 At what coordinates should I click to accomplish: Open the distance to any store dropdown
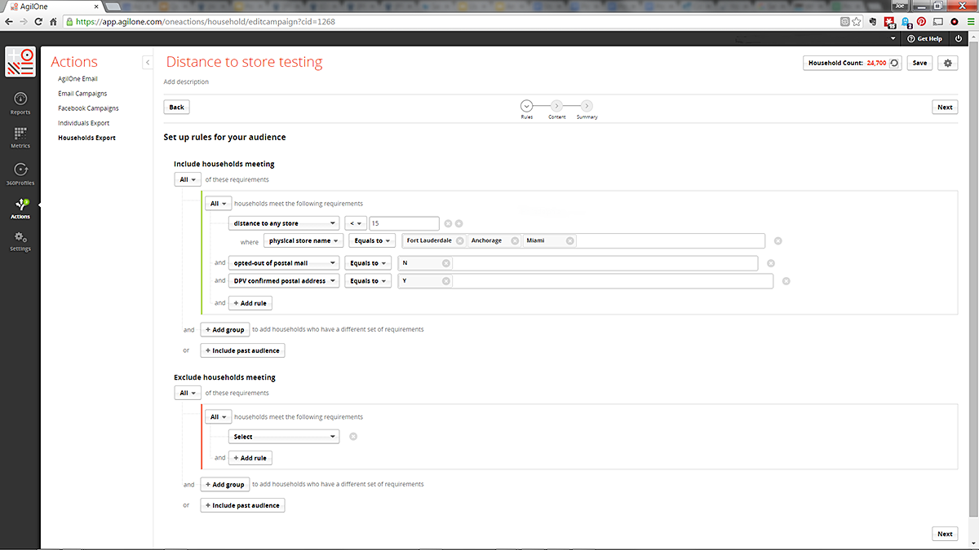(284, 223)
